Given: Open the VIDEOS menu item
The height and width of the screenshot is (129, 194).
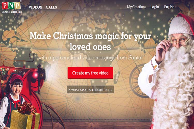Looking at the screenshot, I should [35, 7].
